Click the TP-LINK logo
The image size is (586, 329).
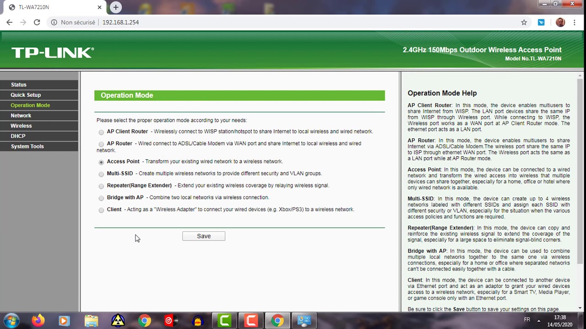(53, 53)
